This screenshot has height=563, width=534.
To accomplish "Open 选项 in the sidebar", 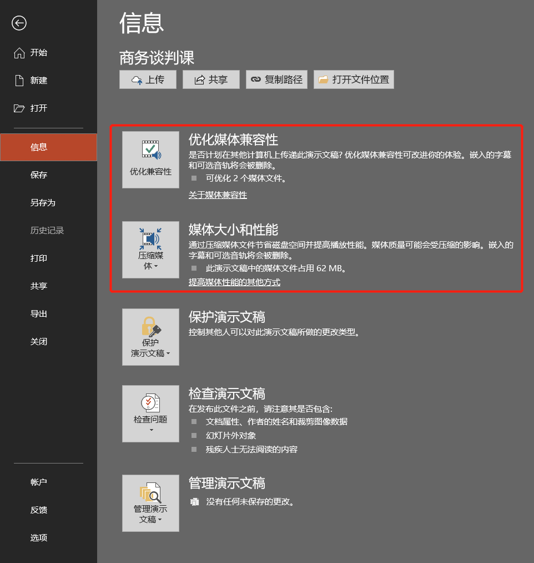I will (x=48, y=537).
